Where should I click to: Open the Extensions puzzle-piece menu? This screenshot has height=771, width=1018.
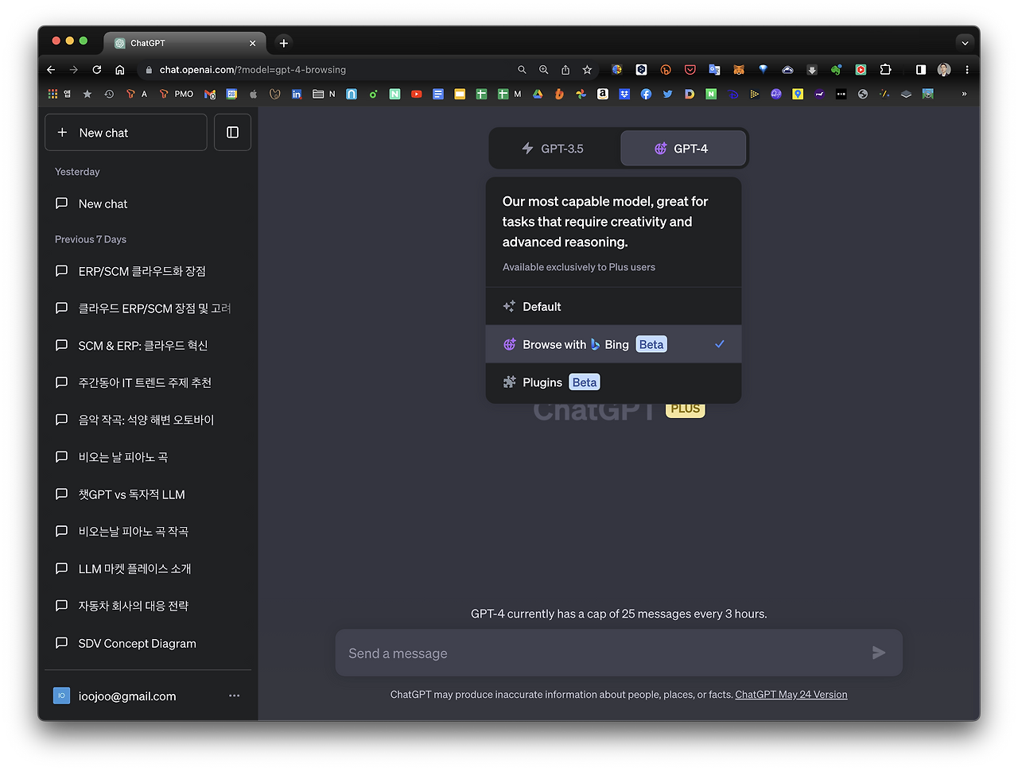[885, 70]
